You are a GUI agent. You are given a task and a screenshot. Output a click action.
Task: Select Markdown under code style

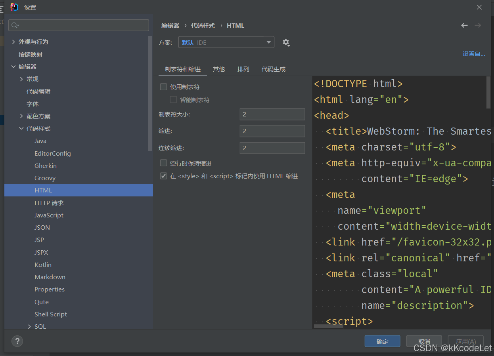coord(50,277)
